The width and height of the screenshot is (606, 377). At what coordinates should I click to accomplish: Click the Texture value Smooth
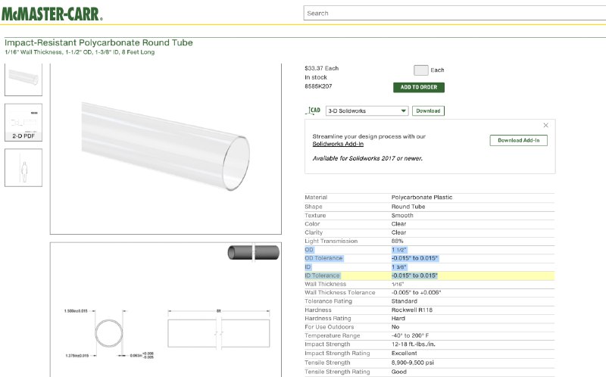402,216
